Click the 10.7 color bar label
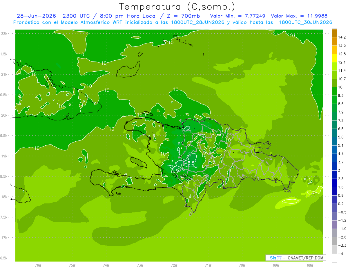The image size is (348, 269). click(342, 79)
